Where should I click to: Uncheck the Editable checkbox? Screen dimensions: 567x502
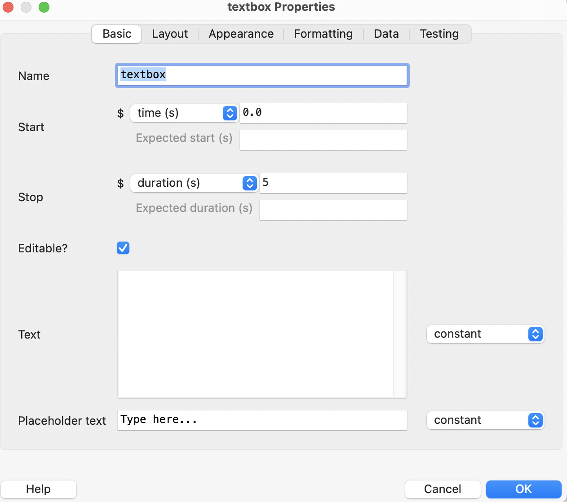123,248
